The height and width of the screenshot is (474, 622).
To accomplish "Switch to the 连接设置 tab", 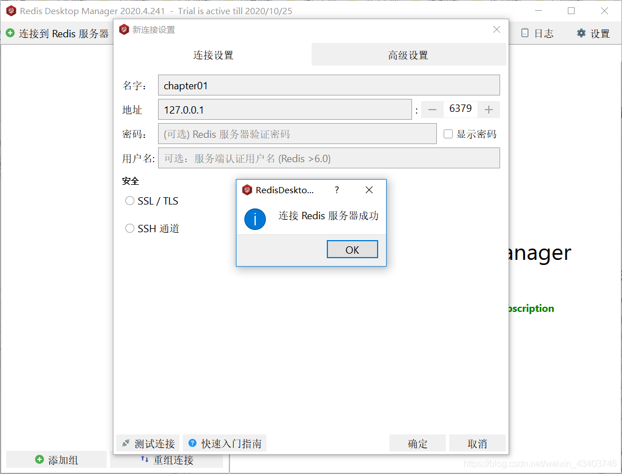I will pyautogui.click(x=213, y=55).
